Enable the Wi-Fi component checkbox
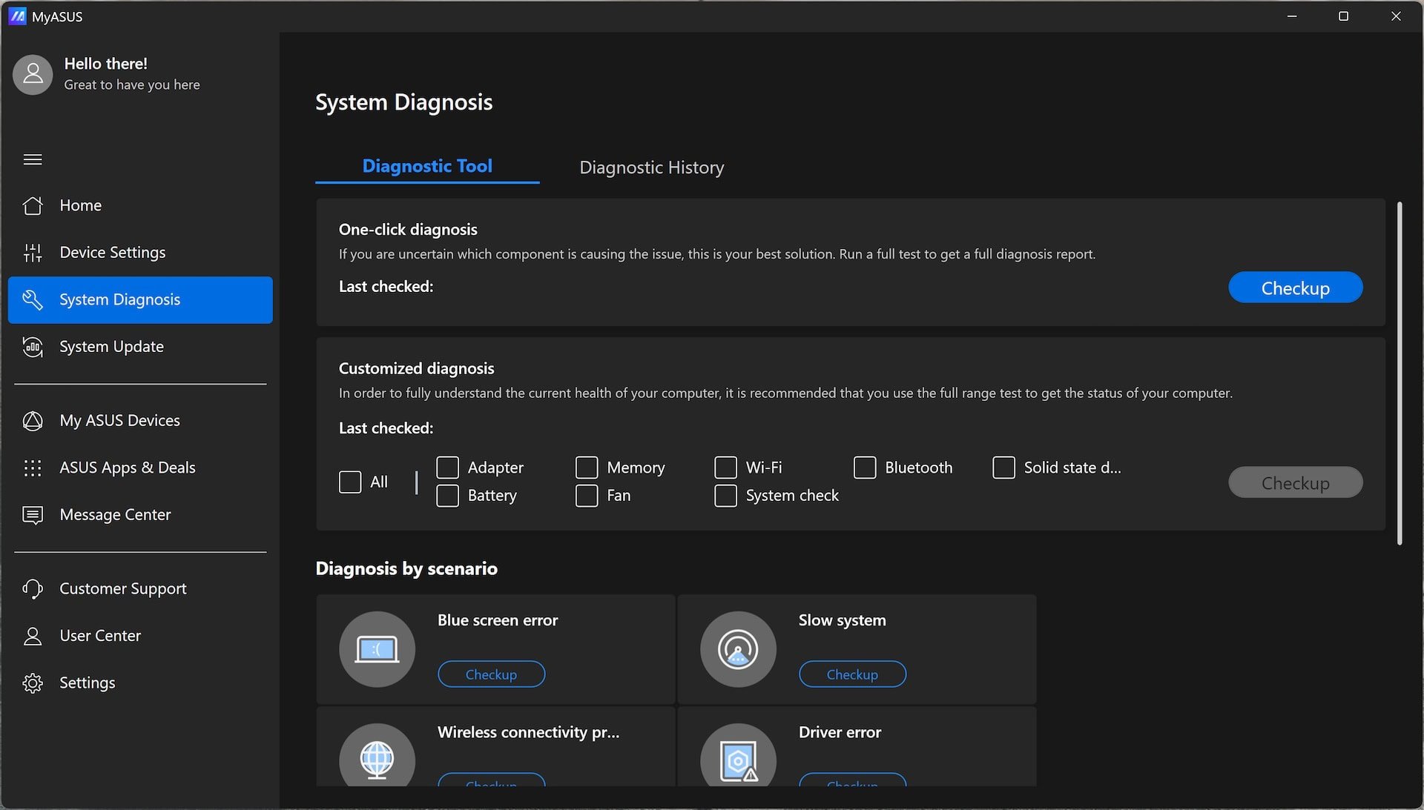This screenshot has width=1424, height=810. click(x=725, y=467)
